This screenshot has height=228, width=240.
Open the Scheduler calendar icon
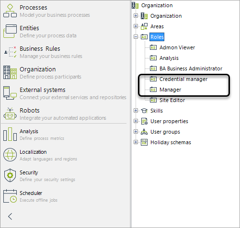pyautogui.click(x=10, y=196)
